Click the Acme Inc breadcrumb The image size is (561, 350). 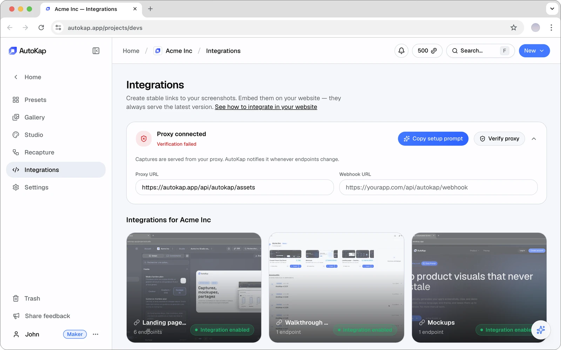pos(179,51)
